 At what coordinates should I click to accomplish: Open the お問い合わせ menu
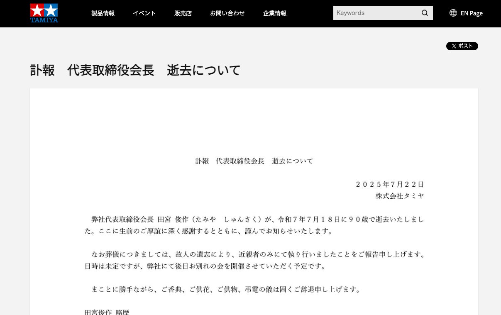click(x=227, y=13)
